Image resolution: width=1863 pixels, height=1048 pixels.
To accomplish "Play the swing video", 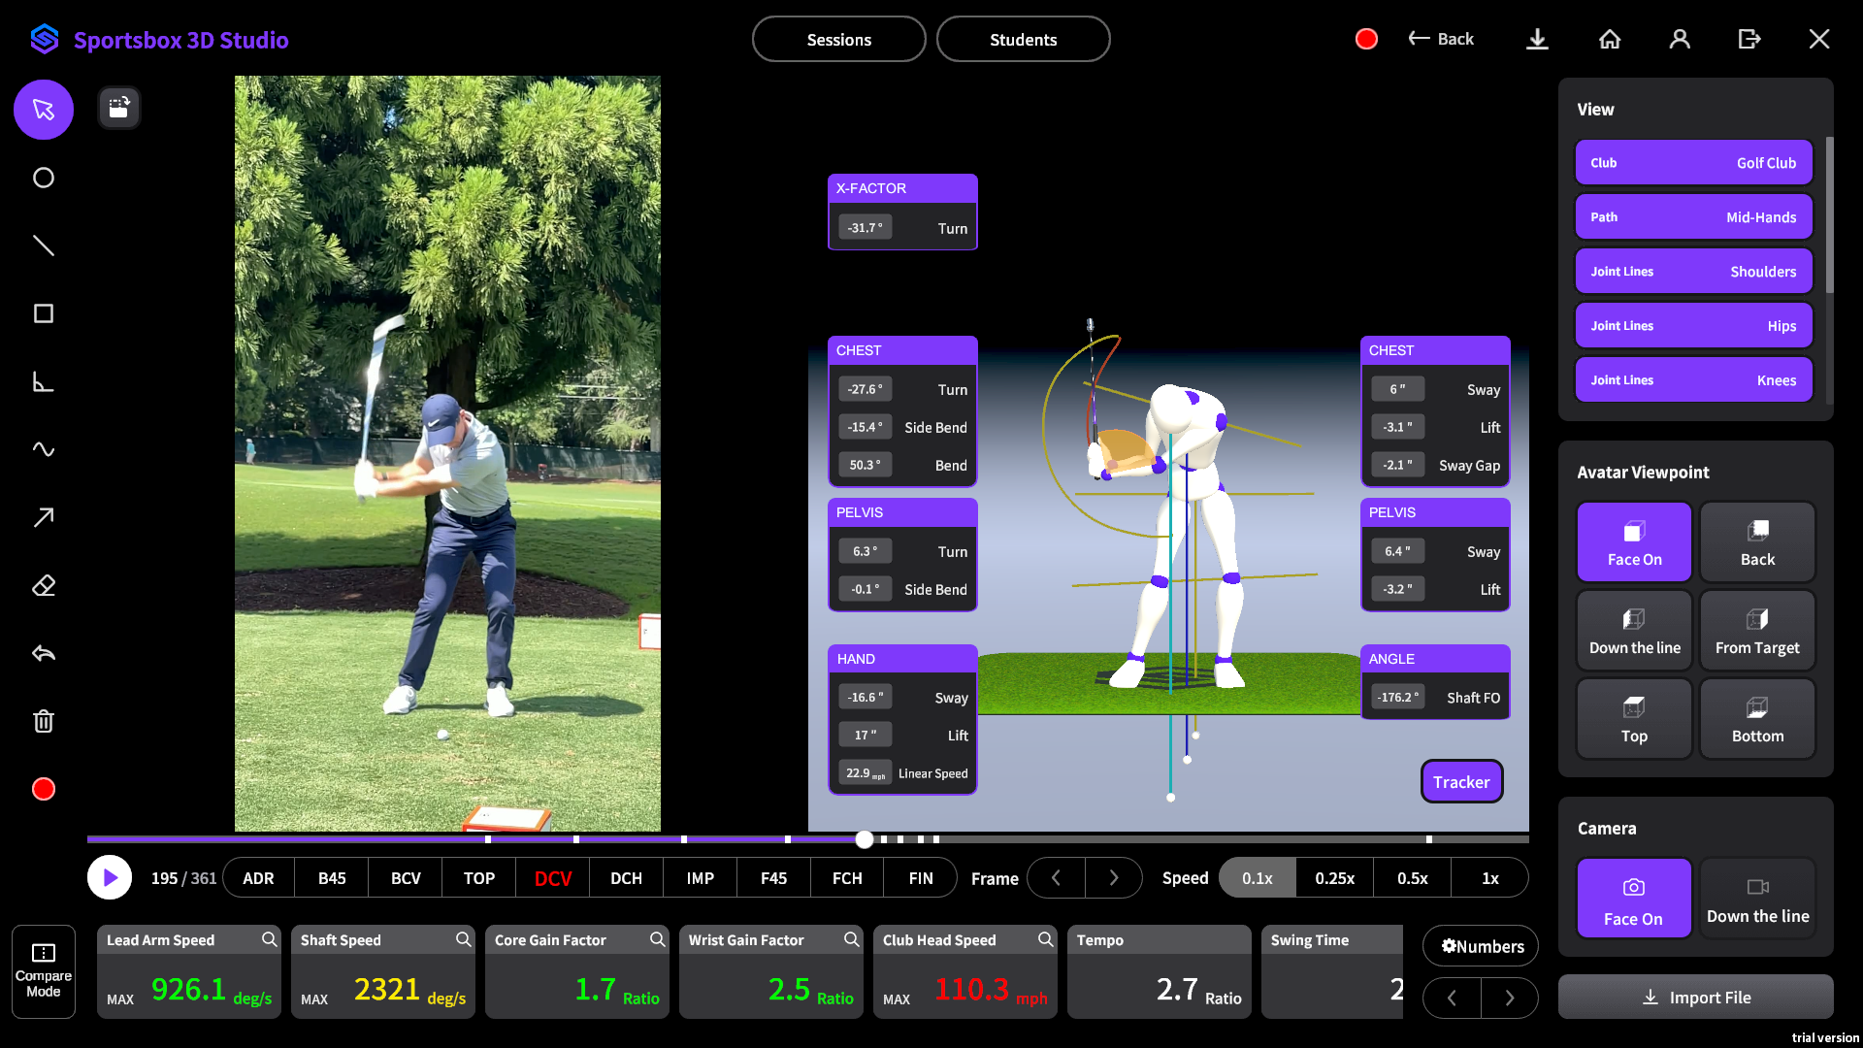I will point(110,878).
